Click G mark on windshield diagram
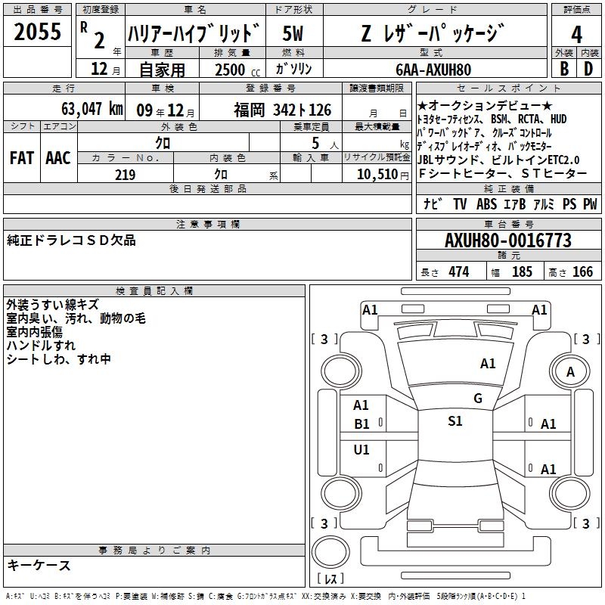Viewport: 605px width, 605px height. (x=478, y=399)
